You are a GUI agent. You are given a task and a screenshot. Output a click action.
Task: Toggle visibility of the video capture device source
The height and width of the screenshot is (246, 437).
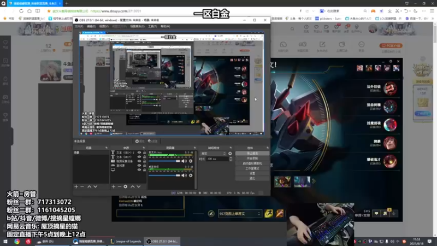(139, 161)
